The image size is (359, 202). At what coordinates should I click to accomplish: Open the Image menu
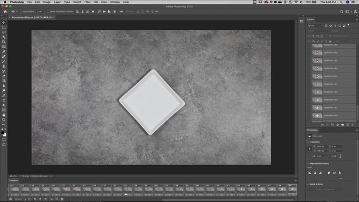coord(47,2)
